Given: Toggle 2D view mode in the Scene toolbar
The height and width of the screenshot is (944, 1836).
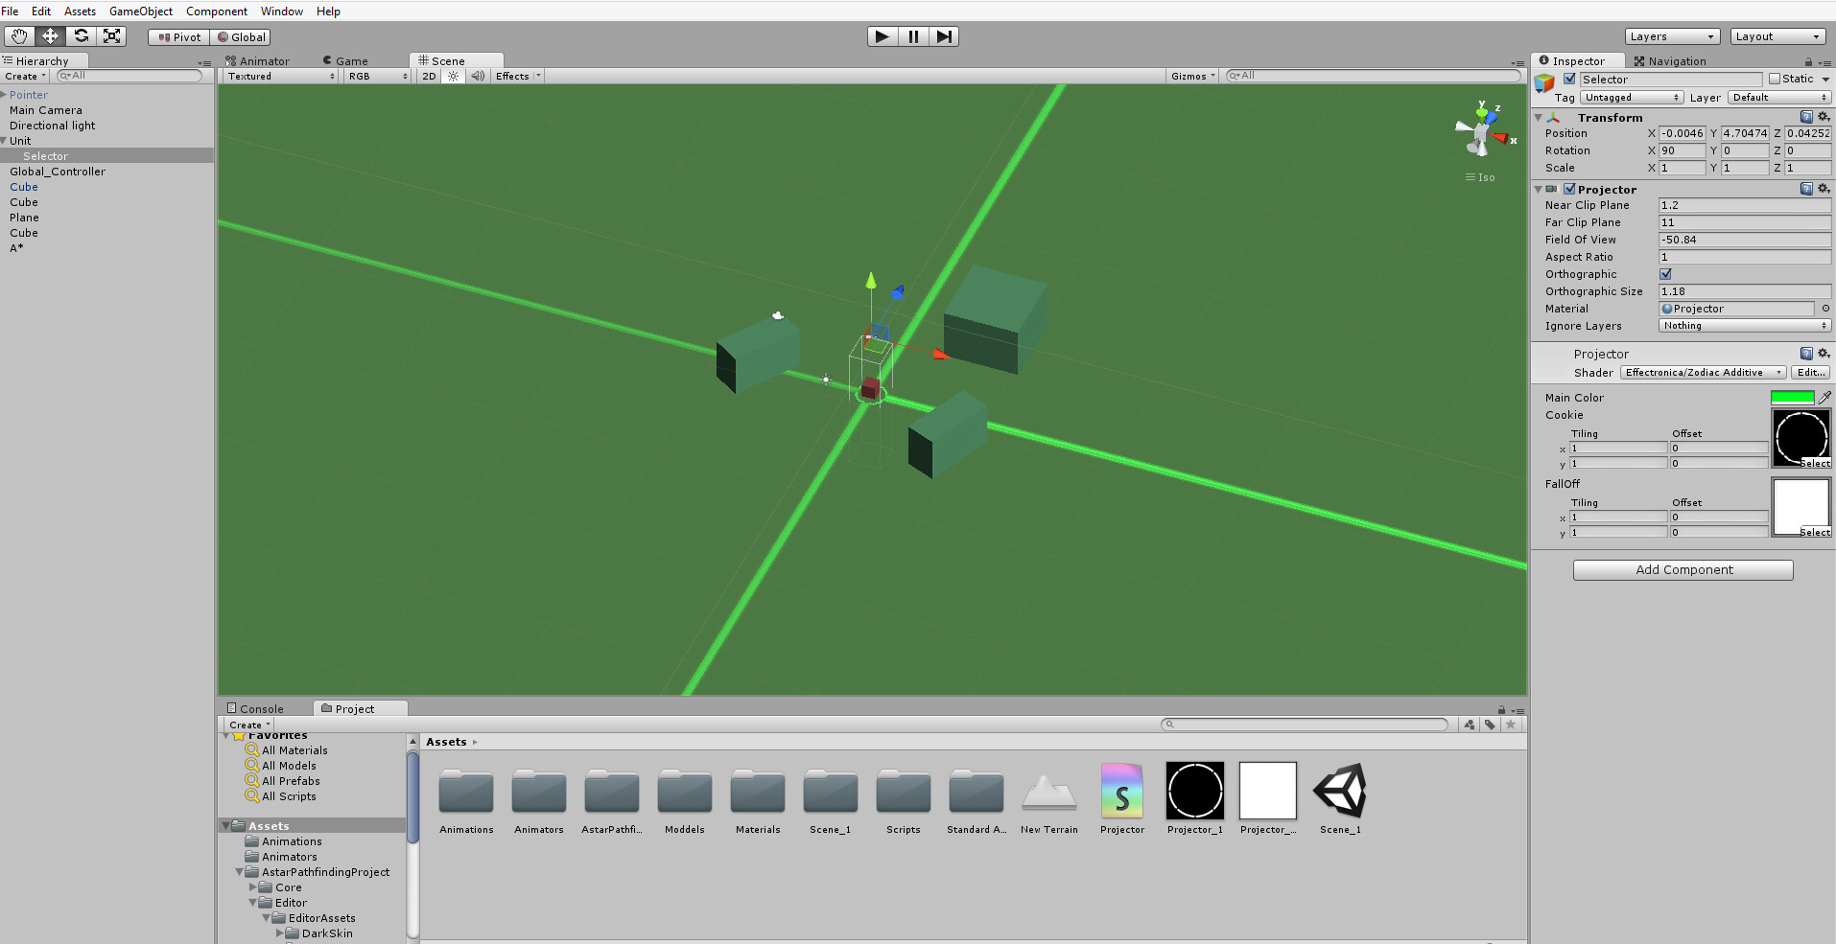Looking at the screenshot, I should pyautogui.click(x=428, y=76).
